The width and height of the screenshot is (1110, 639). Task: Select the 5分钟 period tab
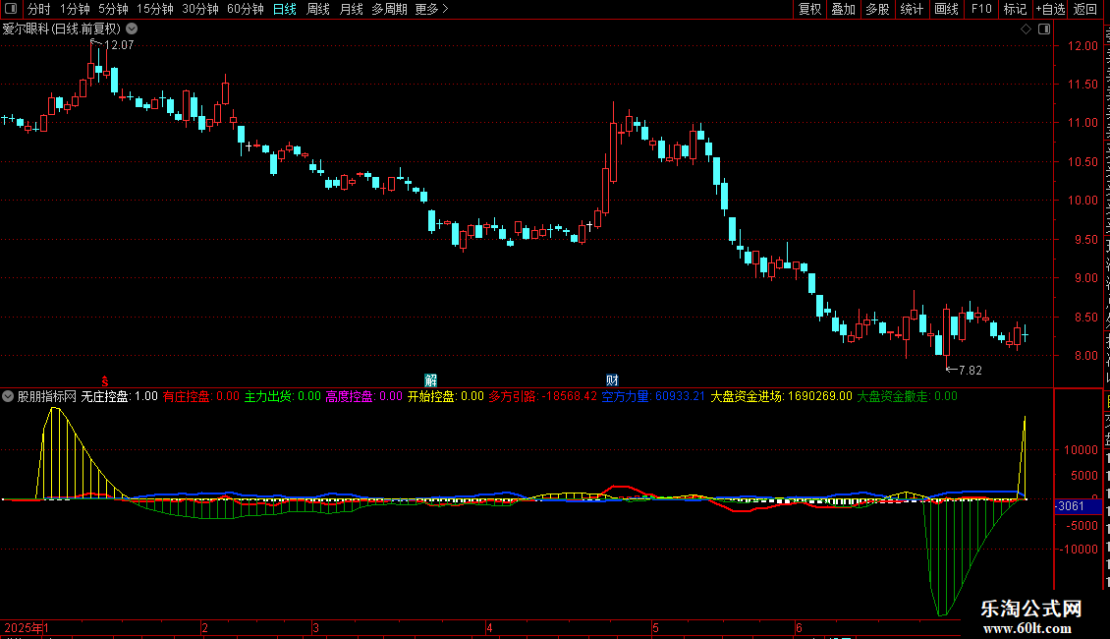click(113, 9)
